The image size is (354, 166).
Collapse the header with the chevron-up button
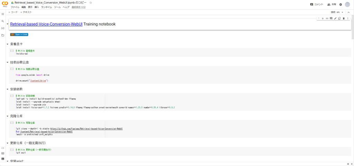click(x=348, y=12)
